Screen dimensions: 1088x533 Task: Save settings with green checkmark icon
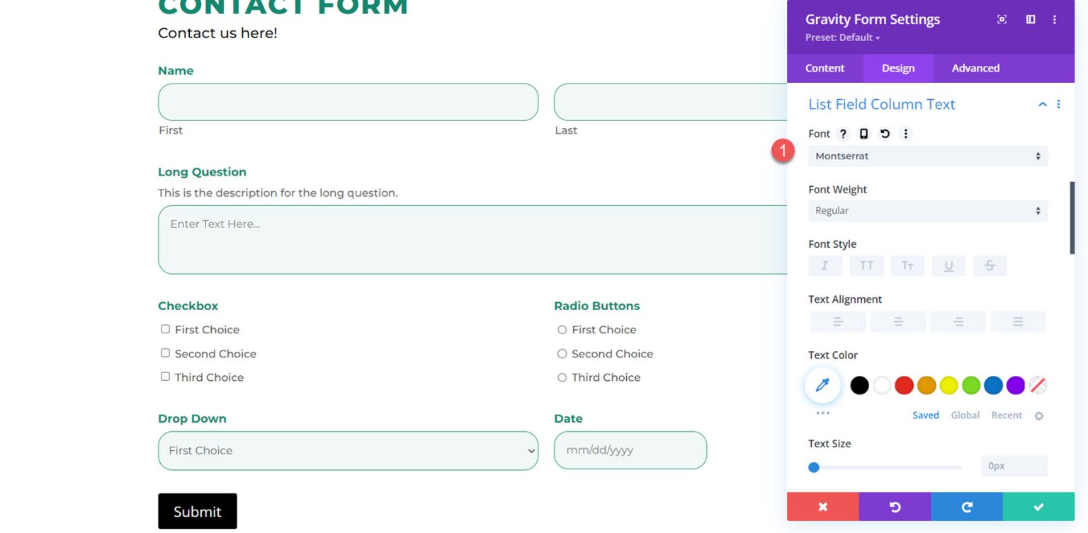(1038, 507)
